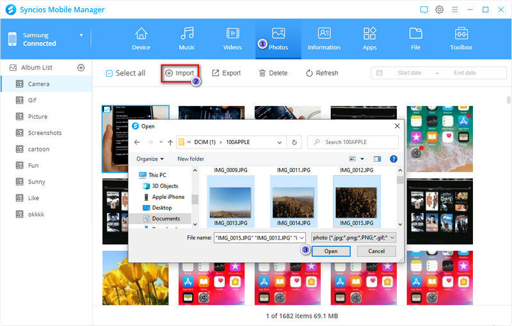This screenshot has width=512, height=326.
Task: Select the Gif album
Action: pos(46,100)
